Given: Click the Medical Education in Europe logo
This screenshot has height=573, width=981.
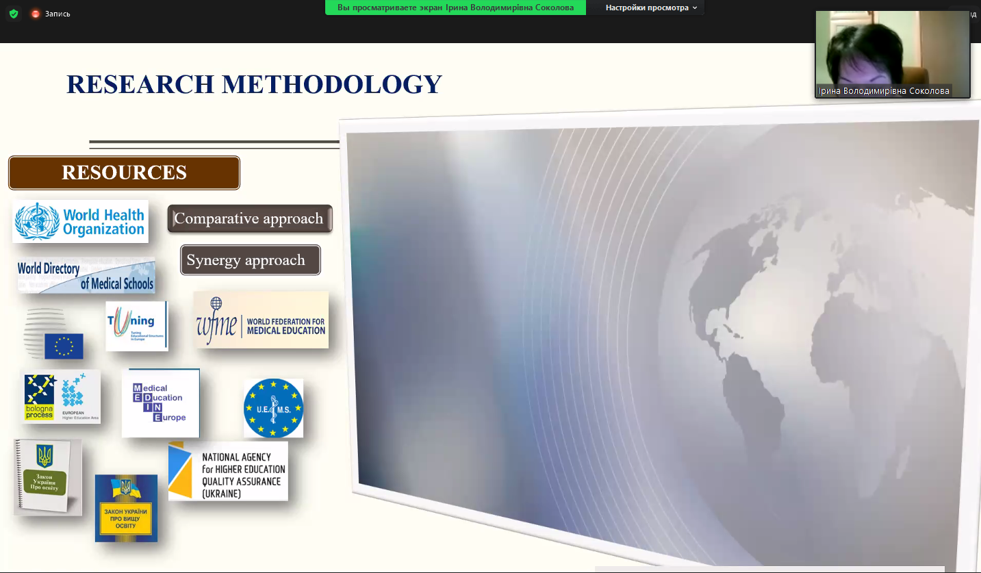Looking at the screenshot, I should (161, 403).
